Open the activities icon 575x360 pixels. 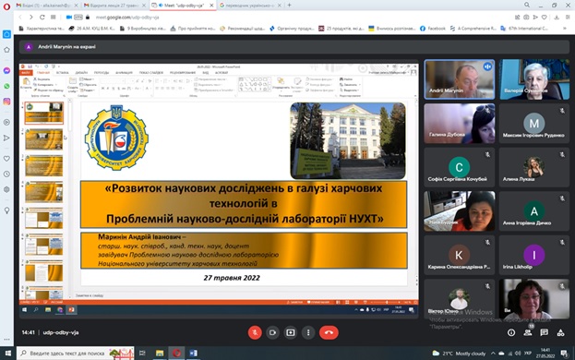[x=561, y=332]
